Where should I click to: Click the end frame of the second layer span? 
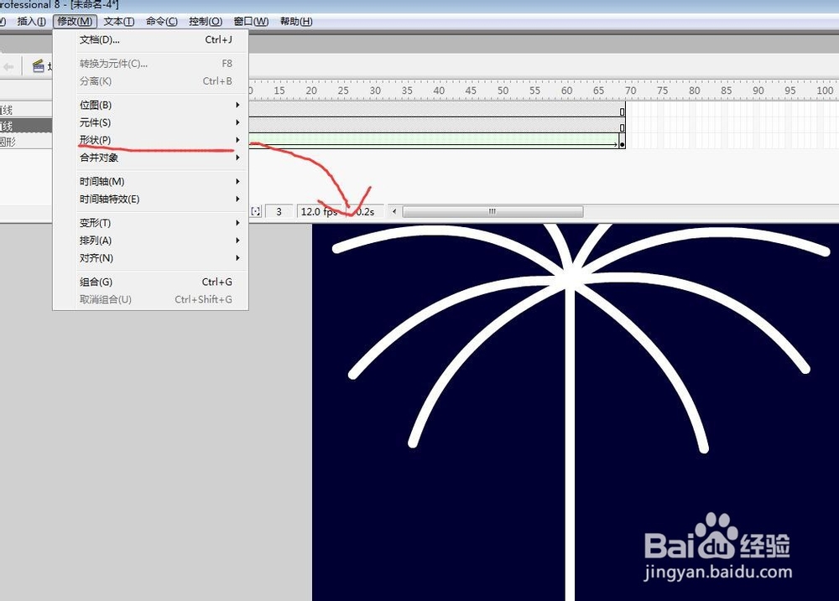(x=623, y=127)
